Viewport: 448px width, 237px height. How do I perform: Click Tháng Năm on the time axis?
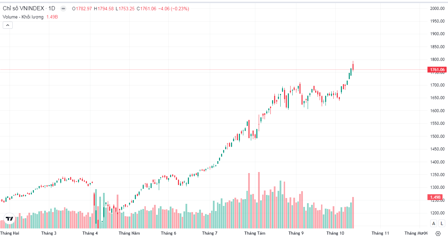click(x=129, y=233)
